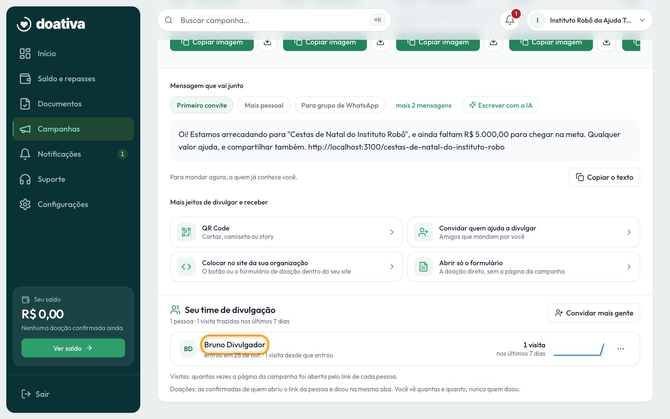Screen dimensions: 670x419
Task: Select the 'Primeiro convite' message chip
Action: 202,105
